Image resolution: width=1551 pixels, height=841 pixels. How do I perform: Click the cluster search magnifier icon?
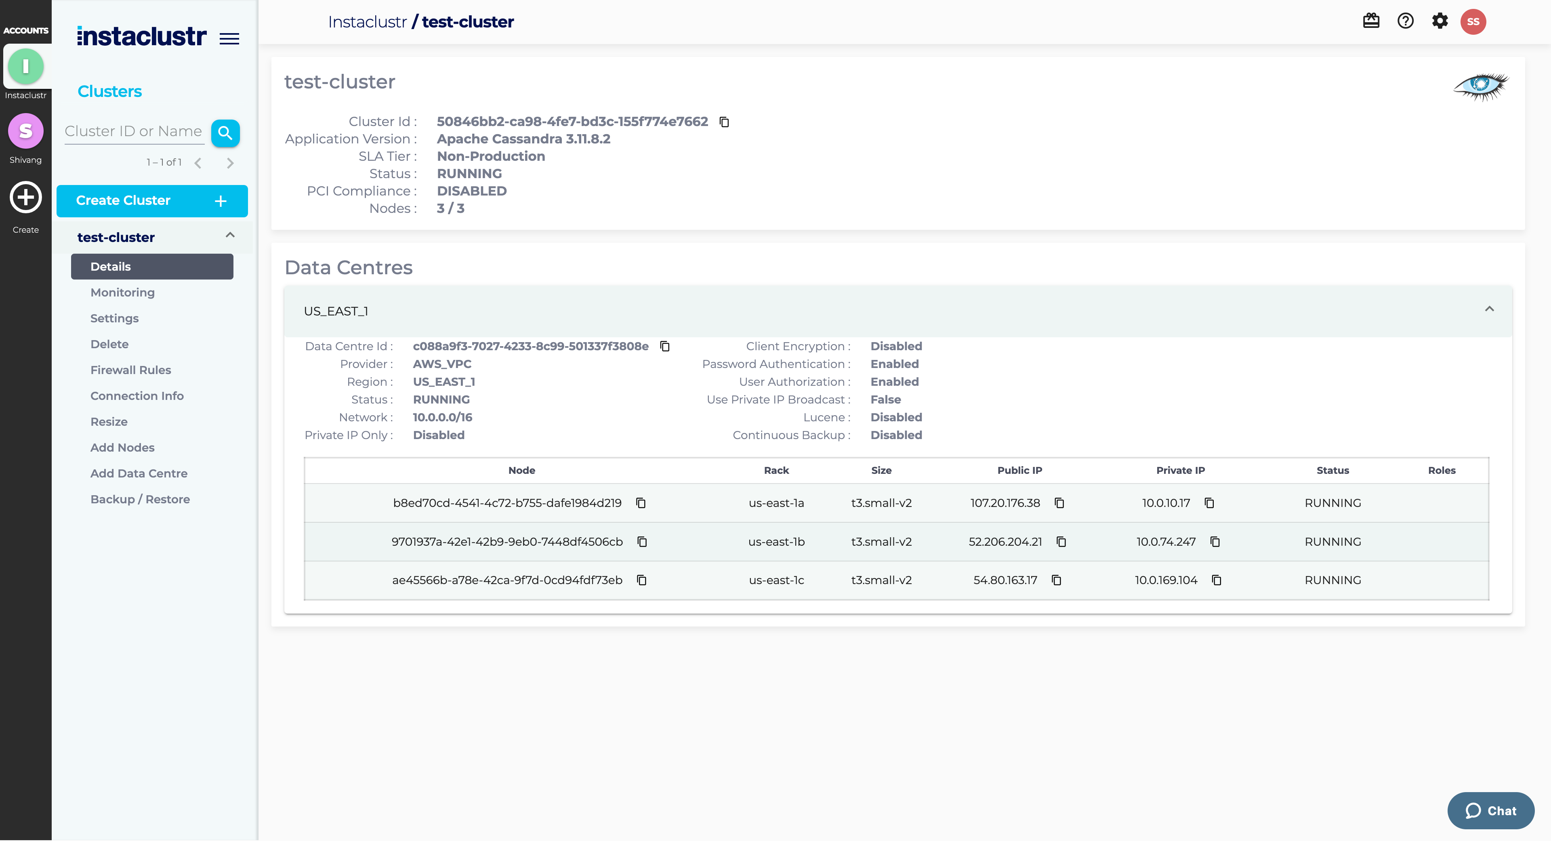pyautogui.click(x=226, y=132)
